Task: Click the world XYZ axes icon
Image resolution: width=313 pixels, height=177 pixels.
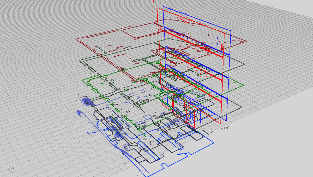Action: (x=10, y=168)
